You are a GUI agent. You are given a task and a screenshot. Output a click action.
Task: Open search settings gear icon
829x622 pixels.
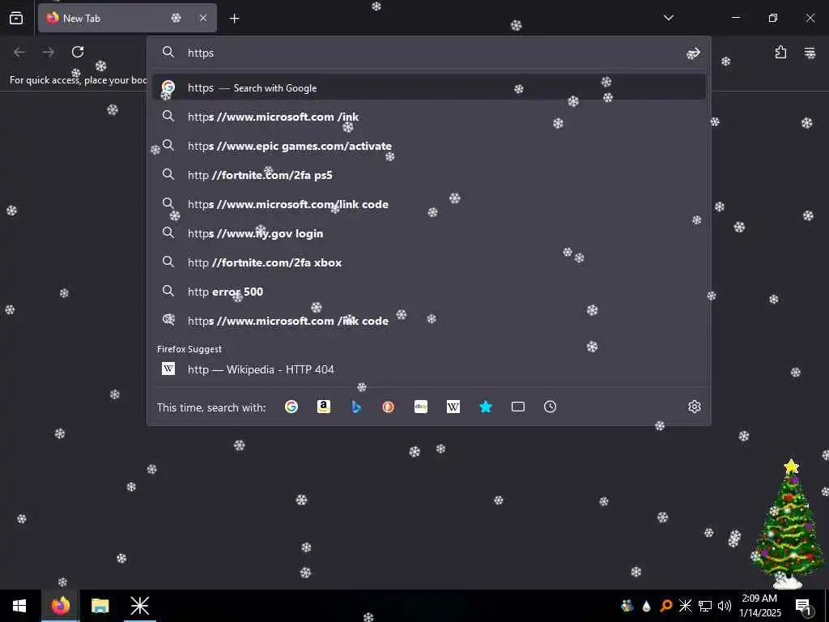[x=694, y=407]
